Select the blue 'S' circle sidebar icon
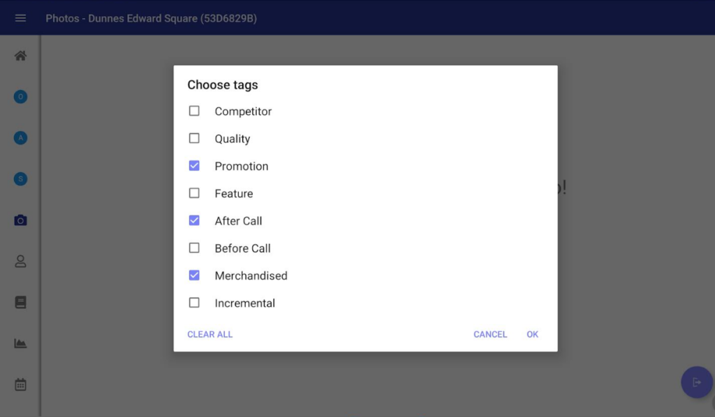The height and width of the screenshot is (417, 715). pyautogui.click(x=20, y=179)
